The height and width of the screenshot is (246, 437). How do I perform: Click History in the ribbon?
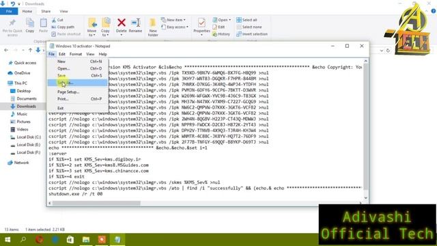point(221,34)
